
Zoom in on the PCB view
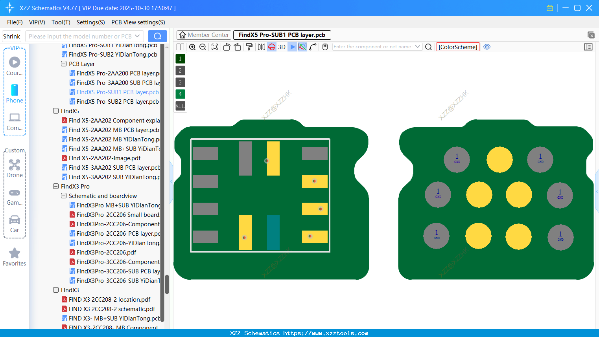pyautogui.click(x=192, y=47)
